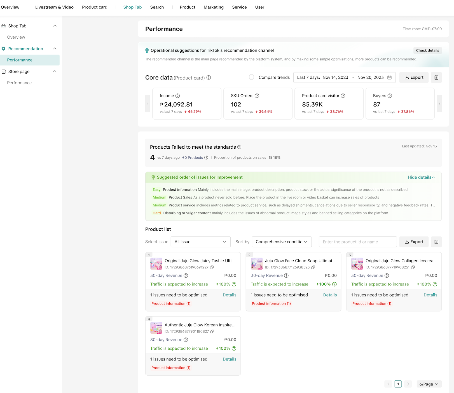Open the calendar icon in date range field
This screenshot has height=393, width=454.
(389, 78)
